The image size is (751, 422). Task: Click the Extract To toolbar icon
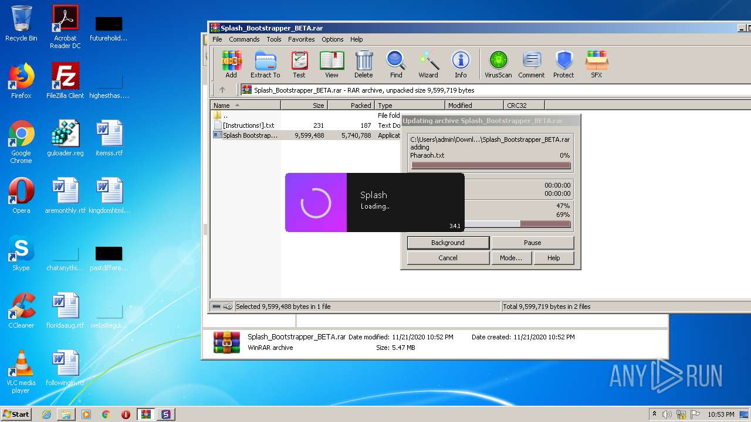[265, 64]
